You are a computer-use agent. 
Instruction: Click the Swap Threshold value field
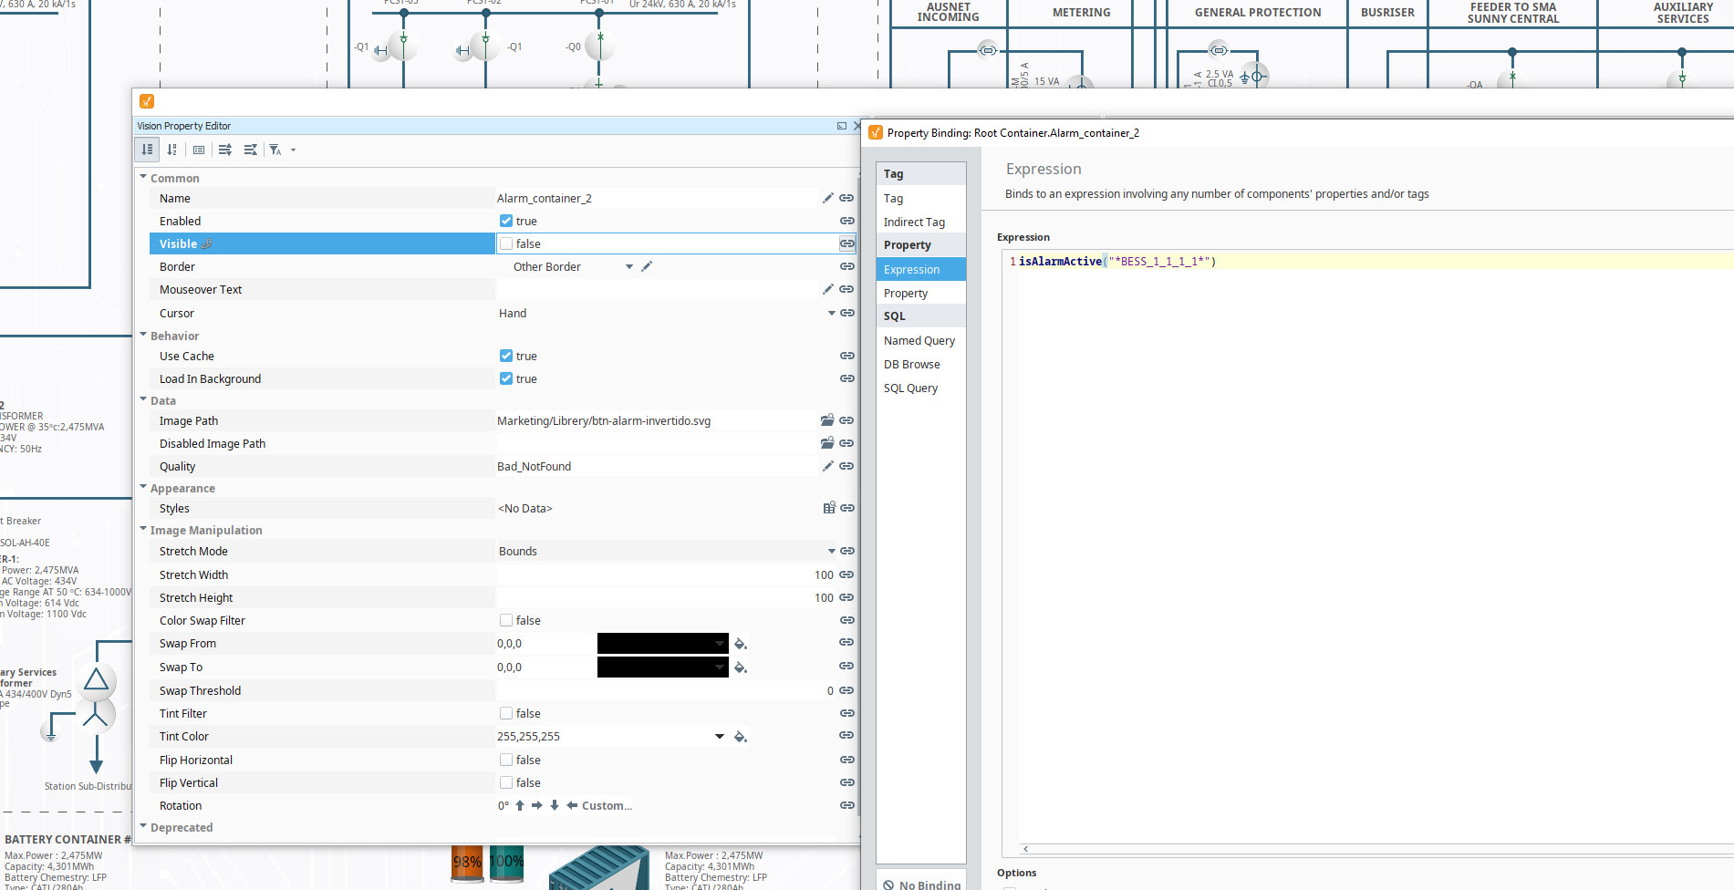click(666, 690)
